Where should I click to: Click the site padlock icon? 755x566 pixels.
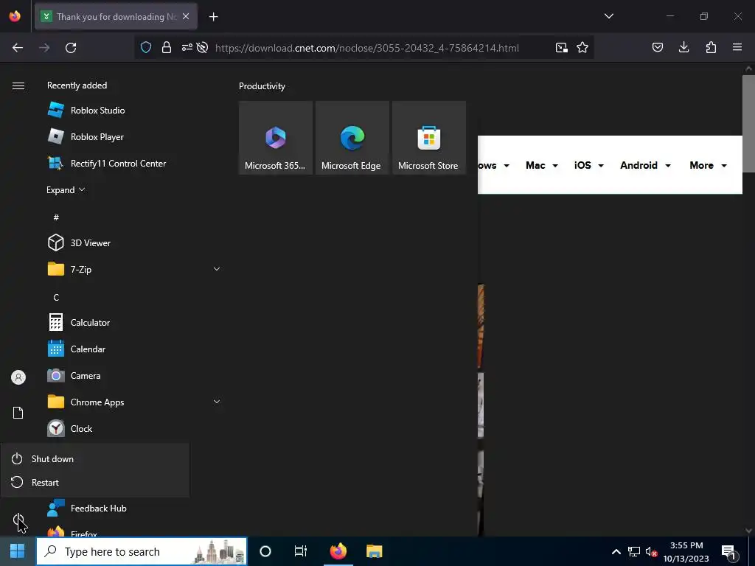pyautogui.click(x=167, y=47)
